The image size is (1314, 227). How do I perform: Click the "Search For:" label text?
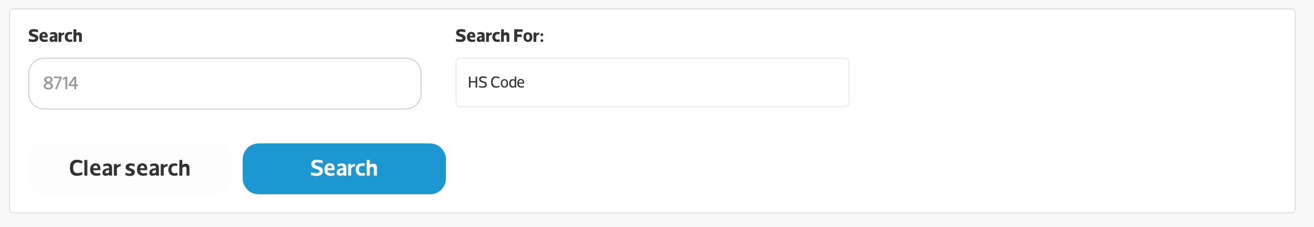(x=500, y=36)
